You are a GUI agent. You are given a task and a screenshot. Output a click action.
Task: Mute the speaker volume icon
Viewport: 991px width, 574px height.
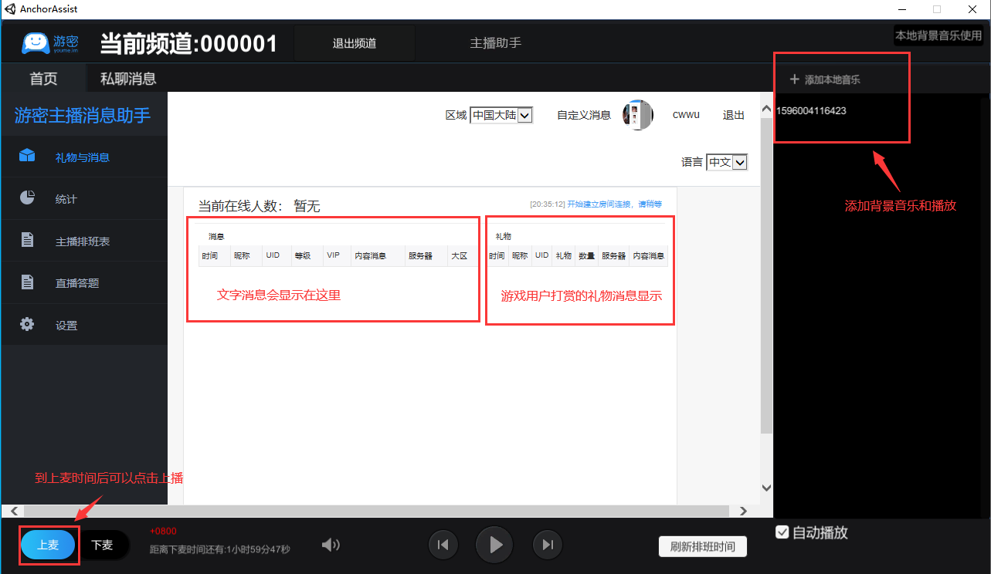click(331, 545)
